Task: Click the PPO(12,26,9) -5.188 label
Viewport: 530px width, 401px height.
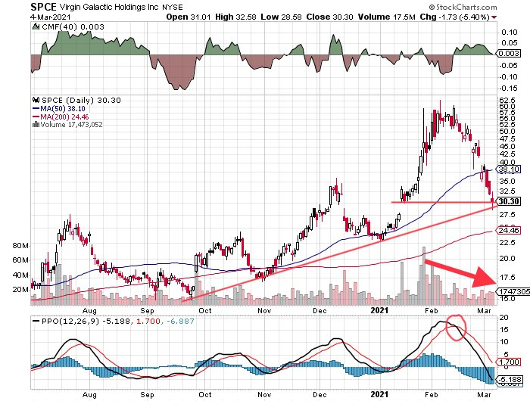Action: point(85,321)
